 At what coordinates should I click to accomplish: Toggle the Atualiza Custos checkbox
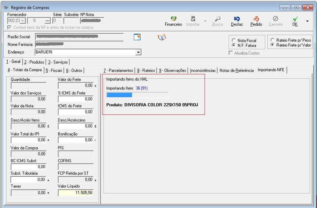pos(231,53)
